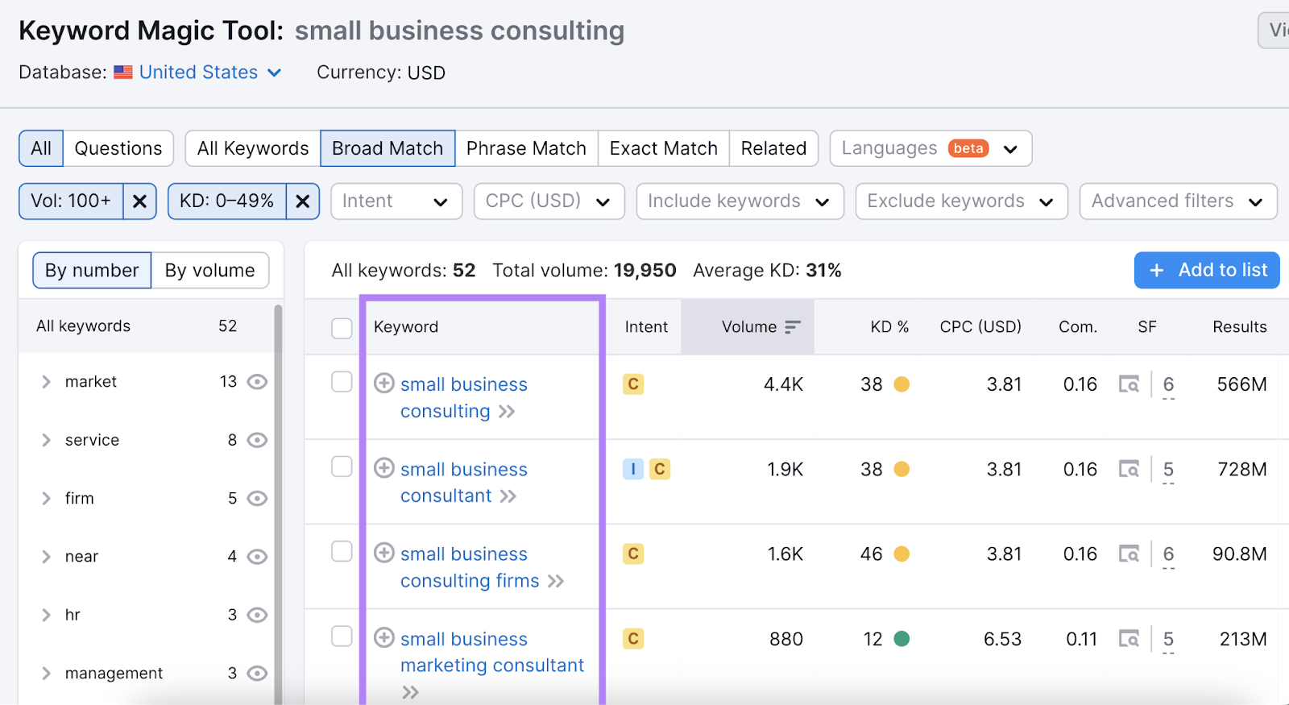Screen dimensions: 1289x705
Task: Open SERP view icon for small business consultant row
Action: point(1129,469)
